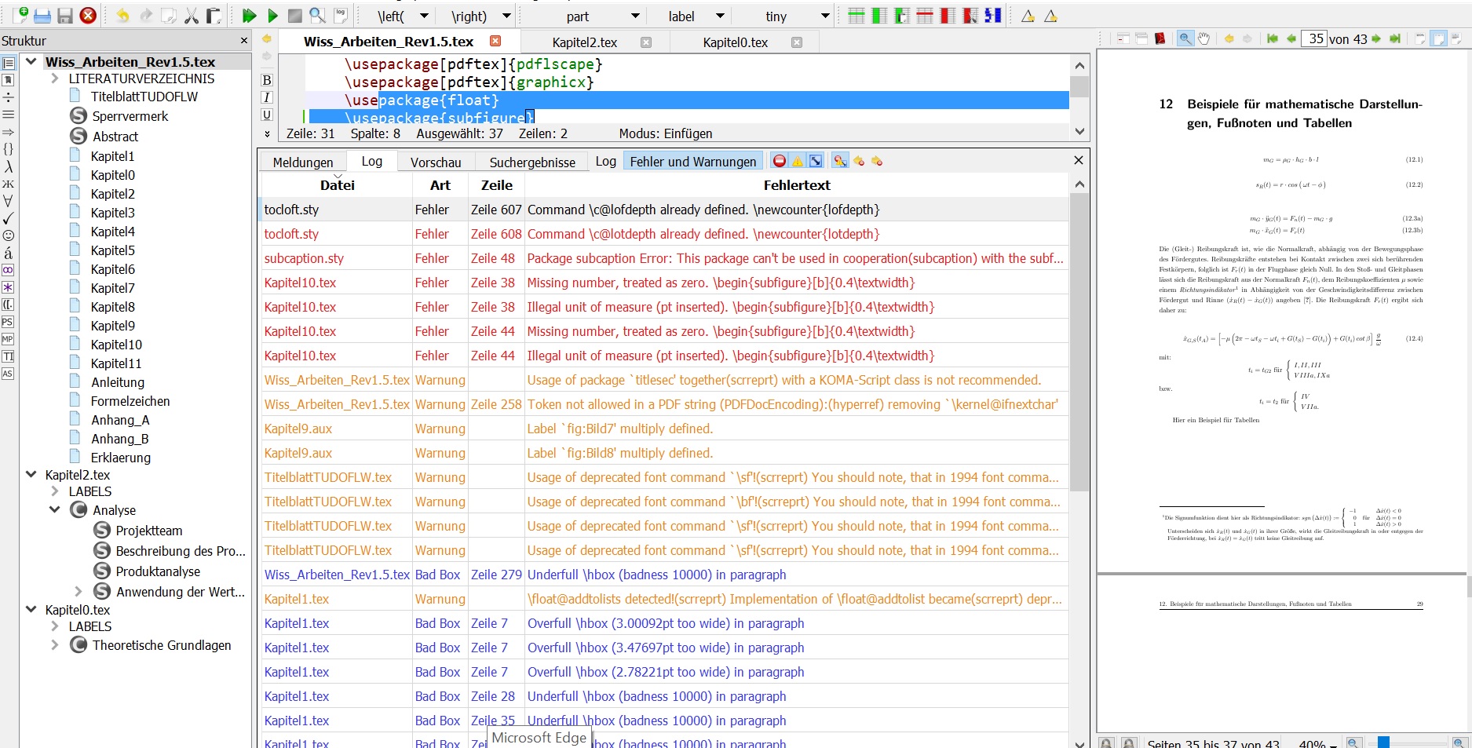Open a file using the folder icon

(x=43, y=16)
